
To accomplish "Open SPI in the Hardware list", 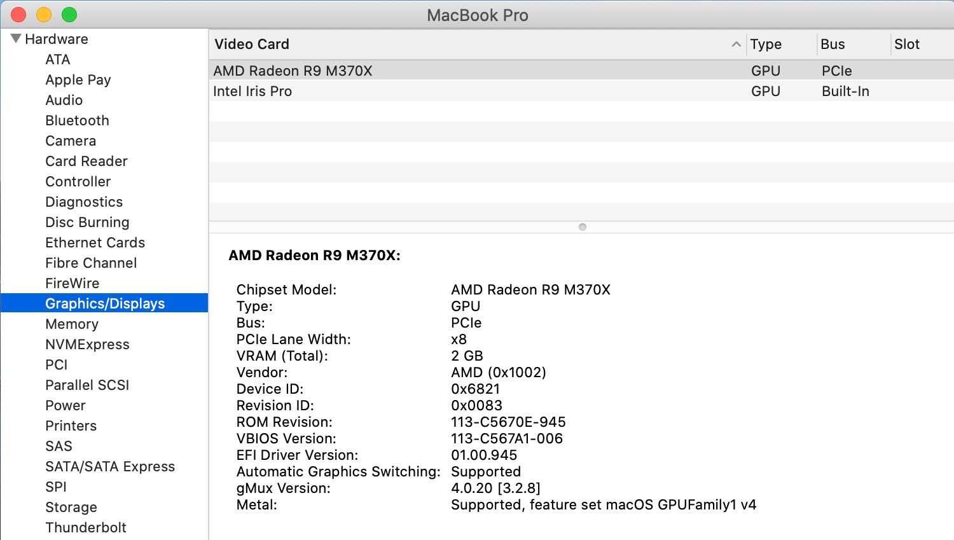I will coord(56,487).
